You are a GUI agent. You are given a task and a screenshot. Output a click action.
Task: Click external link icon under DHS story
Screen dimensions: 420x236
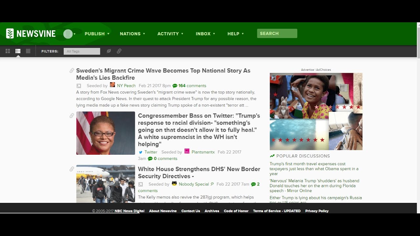click(140, 185)
